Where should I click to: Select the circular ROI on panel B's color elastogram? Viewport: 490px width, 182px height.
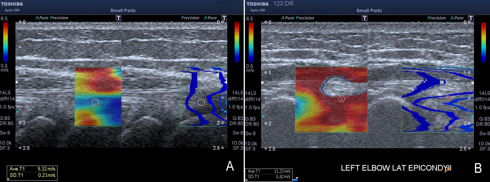point(342,99)
